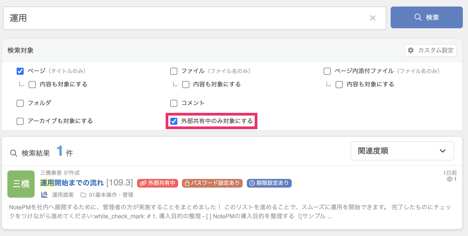
Task: Uncheck 外部共有中のみ対象にする
Action: 174,121
